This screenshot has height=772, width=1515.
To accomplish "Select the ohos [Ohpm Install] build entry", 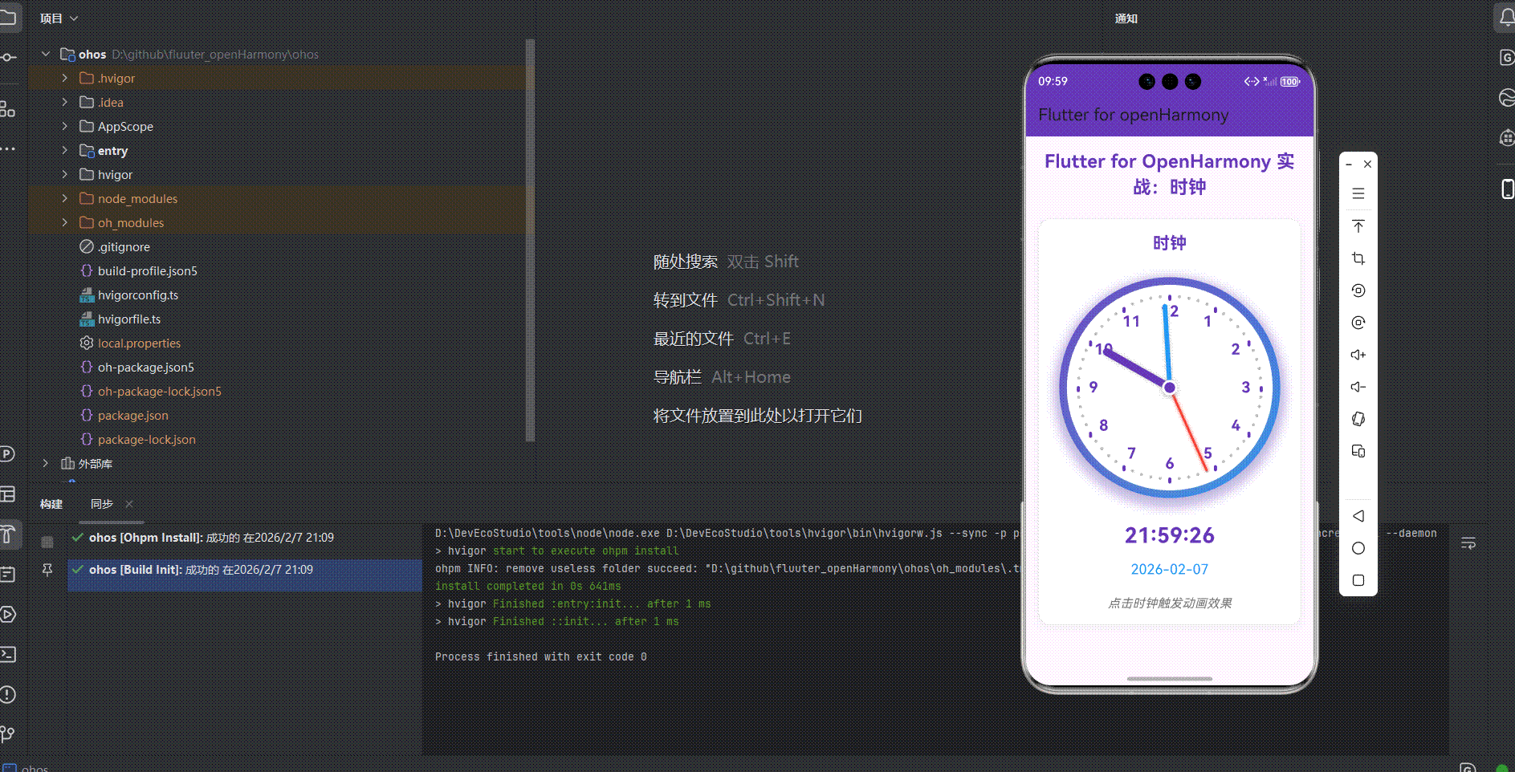I will 245,538.
